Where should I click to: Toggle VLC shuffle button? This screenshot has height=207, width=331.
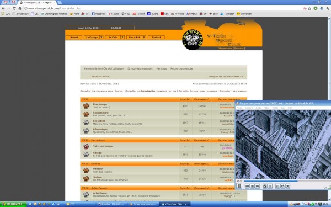tap(288, 186)
